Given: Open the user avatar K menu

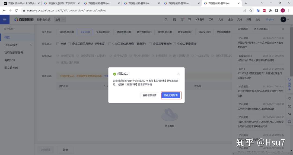Looking at the screenshot, I should (x=283, y=20).
